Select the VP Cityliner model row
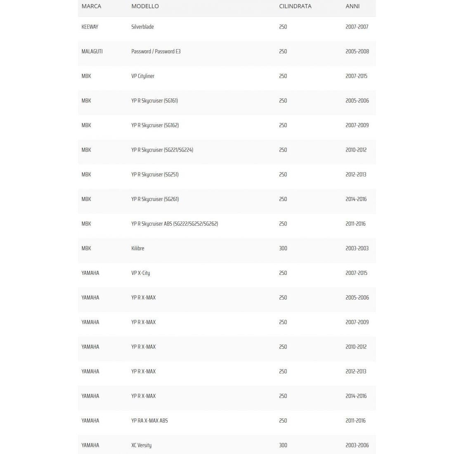Screen dimensions: 454x454 pyautogui.click(x=143, y=76)
